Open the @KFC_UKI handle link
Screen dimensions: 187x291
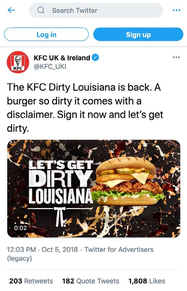(50, 66)
